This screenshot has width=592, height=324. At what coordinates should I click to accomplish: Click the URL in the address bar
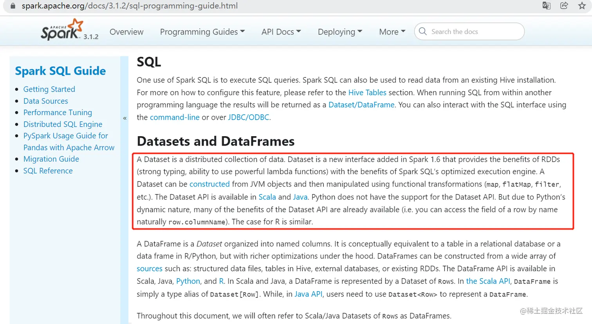click(130, 6)
